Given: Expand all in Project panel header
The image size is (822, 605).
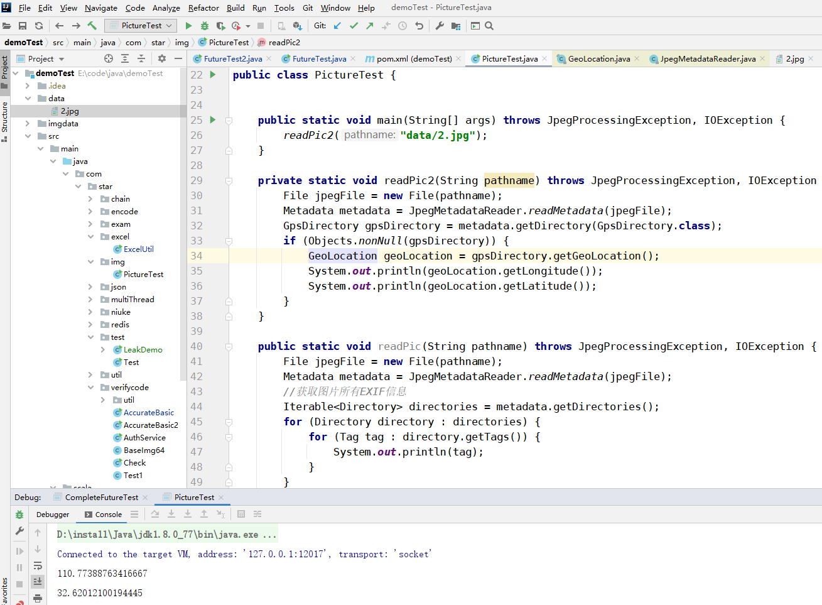Looking at the screenshot, I should pyautogui.click(x=125, y=58).
